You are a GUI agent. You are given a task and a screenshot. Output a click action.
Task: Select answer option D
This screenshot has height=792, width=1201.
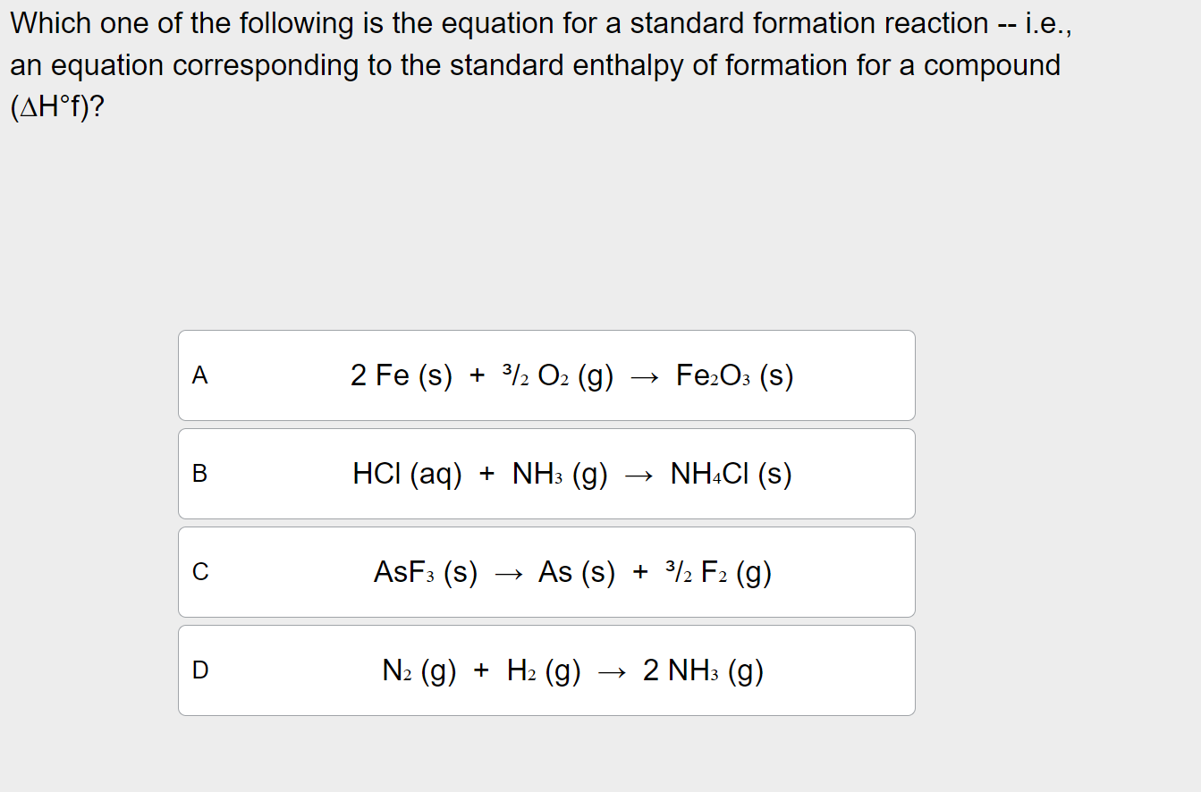546,670
